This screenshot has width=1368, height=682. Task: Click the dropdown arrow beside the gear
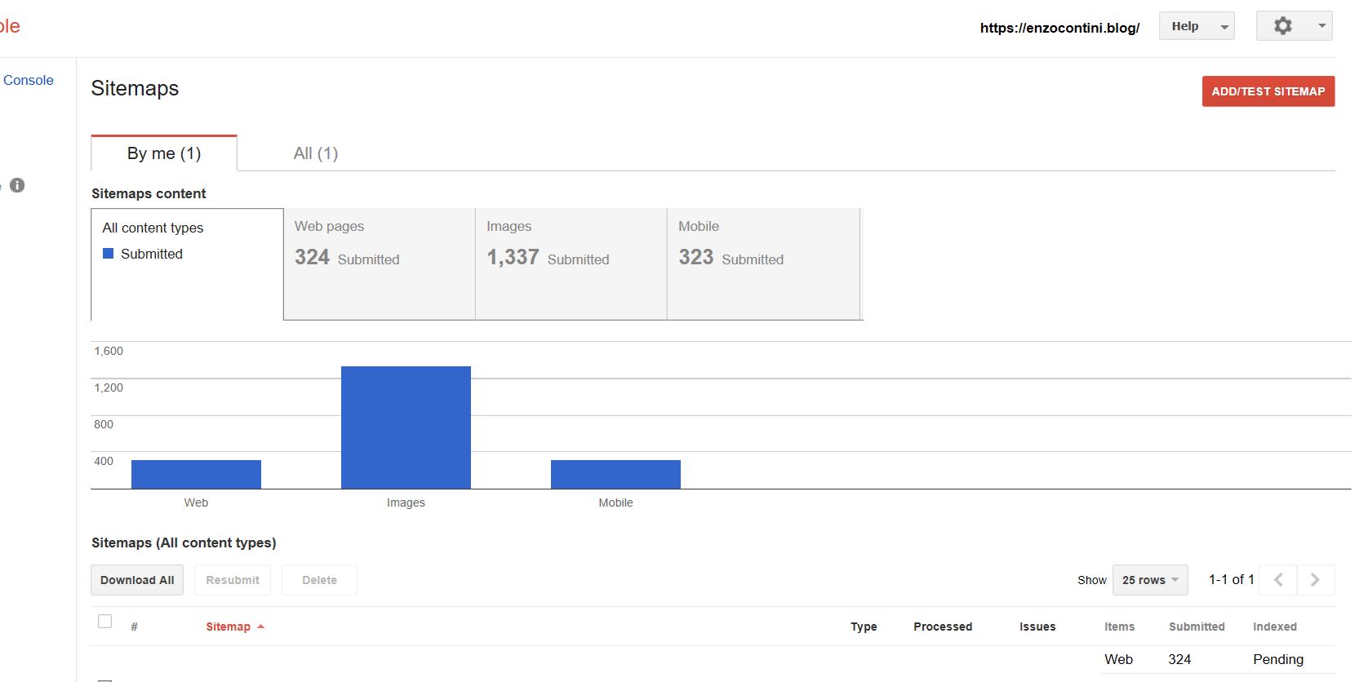click(x=1321, y=26)
